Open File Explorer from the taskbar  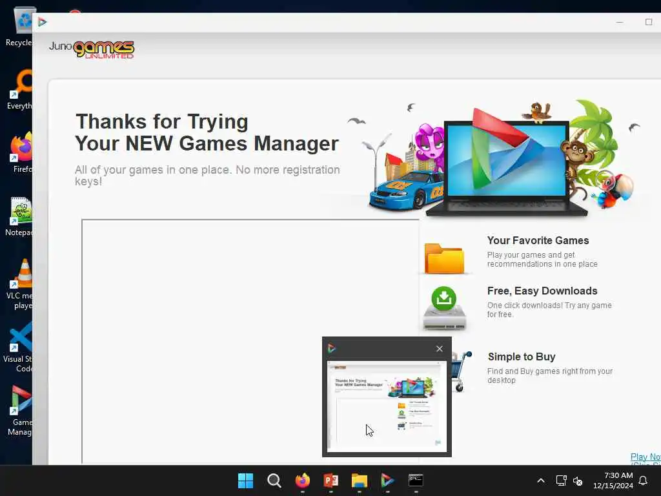[x=359, y=480]
